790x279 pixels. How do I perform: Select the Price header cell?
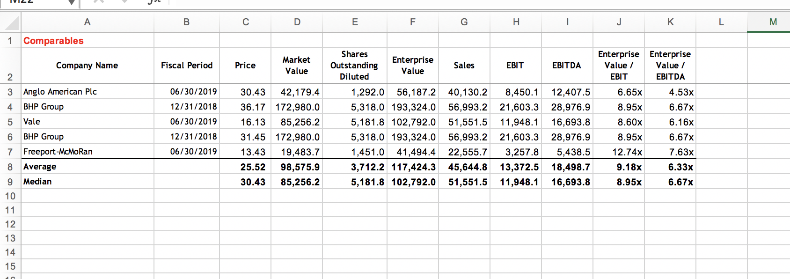click(x=245, y=66)
